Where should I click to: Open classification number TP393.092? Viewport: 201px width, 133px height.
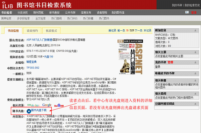coord(33,68)
